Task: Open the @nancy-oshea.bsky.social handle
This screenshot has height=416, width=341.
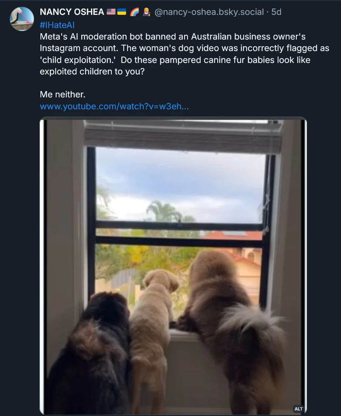Action: [209, 12]
